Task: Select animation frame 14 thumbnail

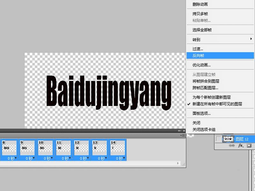Action: [118, 148]
